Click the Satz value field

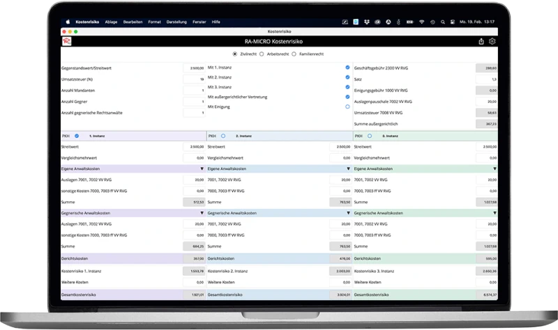click(486, 79)
